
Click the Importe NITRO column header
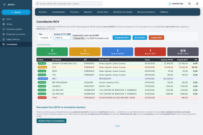click(167, 60)
